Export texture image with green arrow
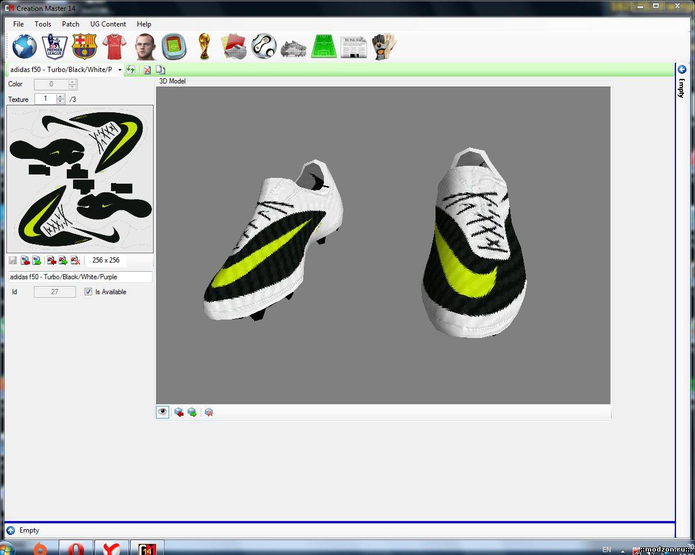This screenshot has height=555, width=695. [x=36, y=260]
